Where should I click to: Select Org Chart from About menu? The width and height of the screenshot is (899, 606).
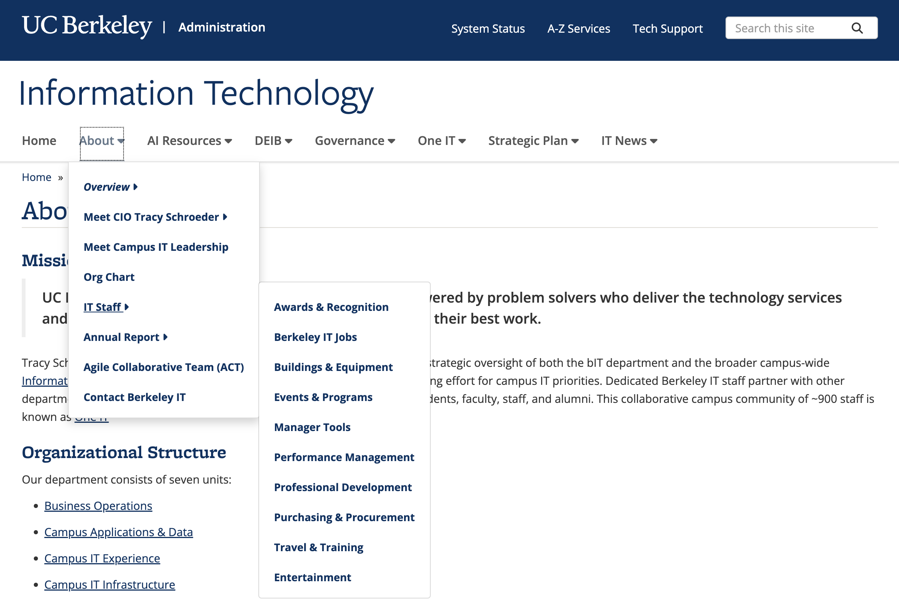pyautogui.click(x=109, y=277)
